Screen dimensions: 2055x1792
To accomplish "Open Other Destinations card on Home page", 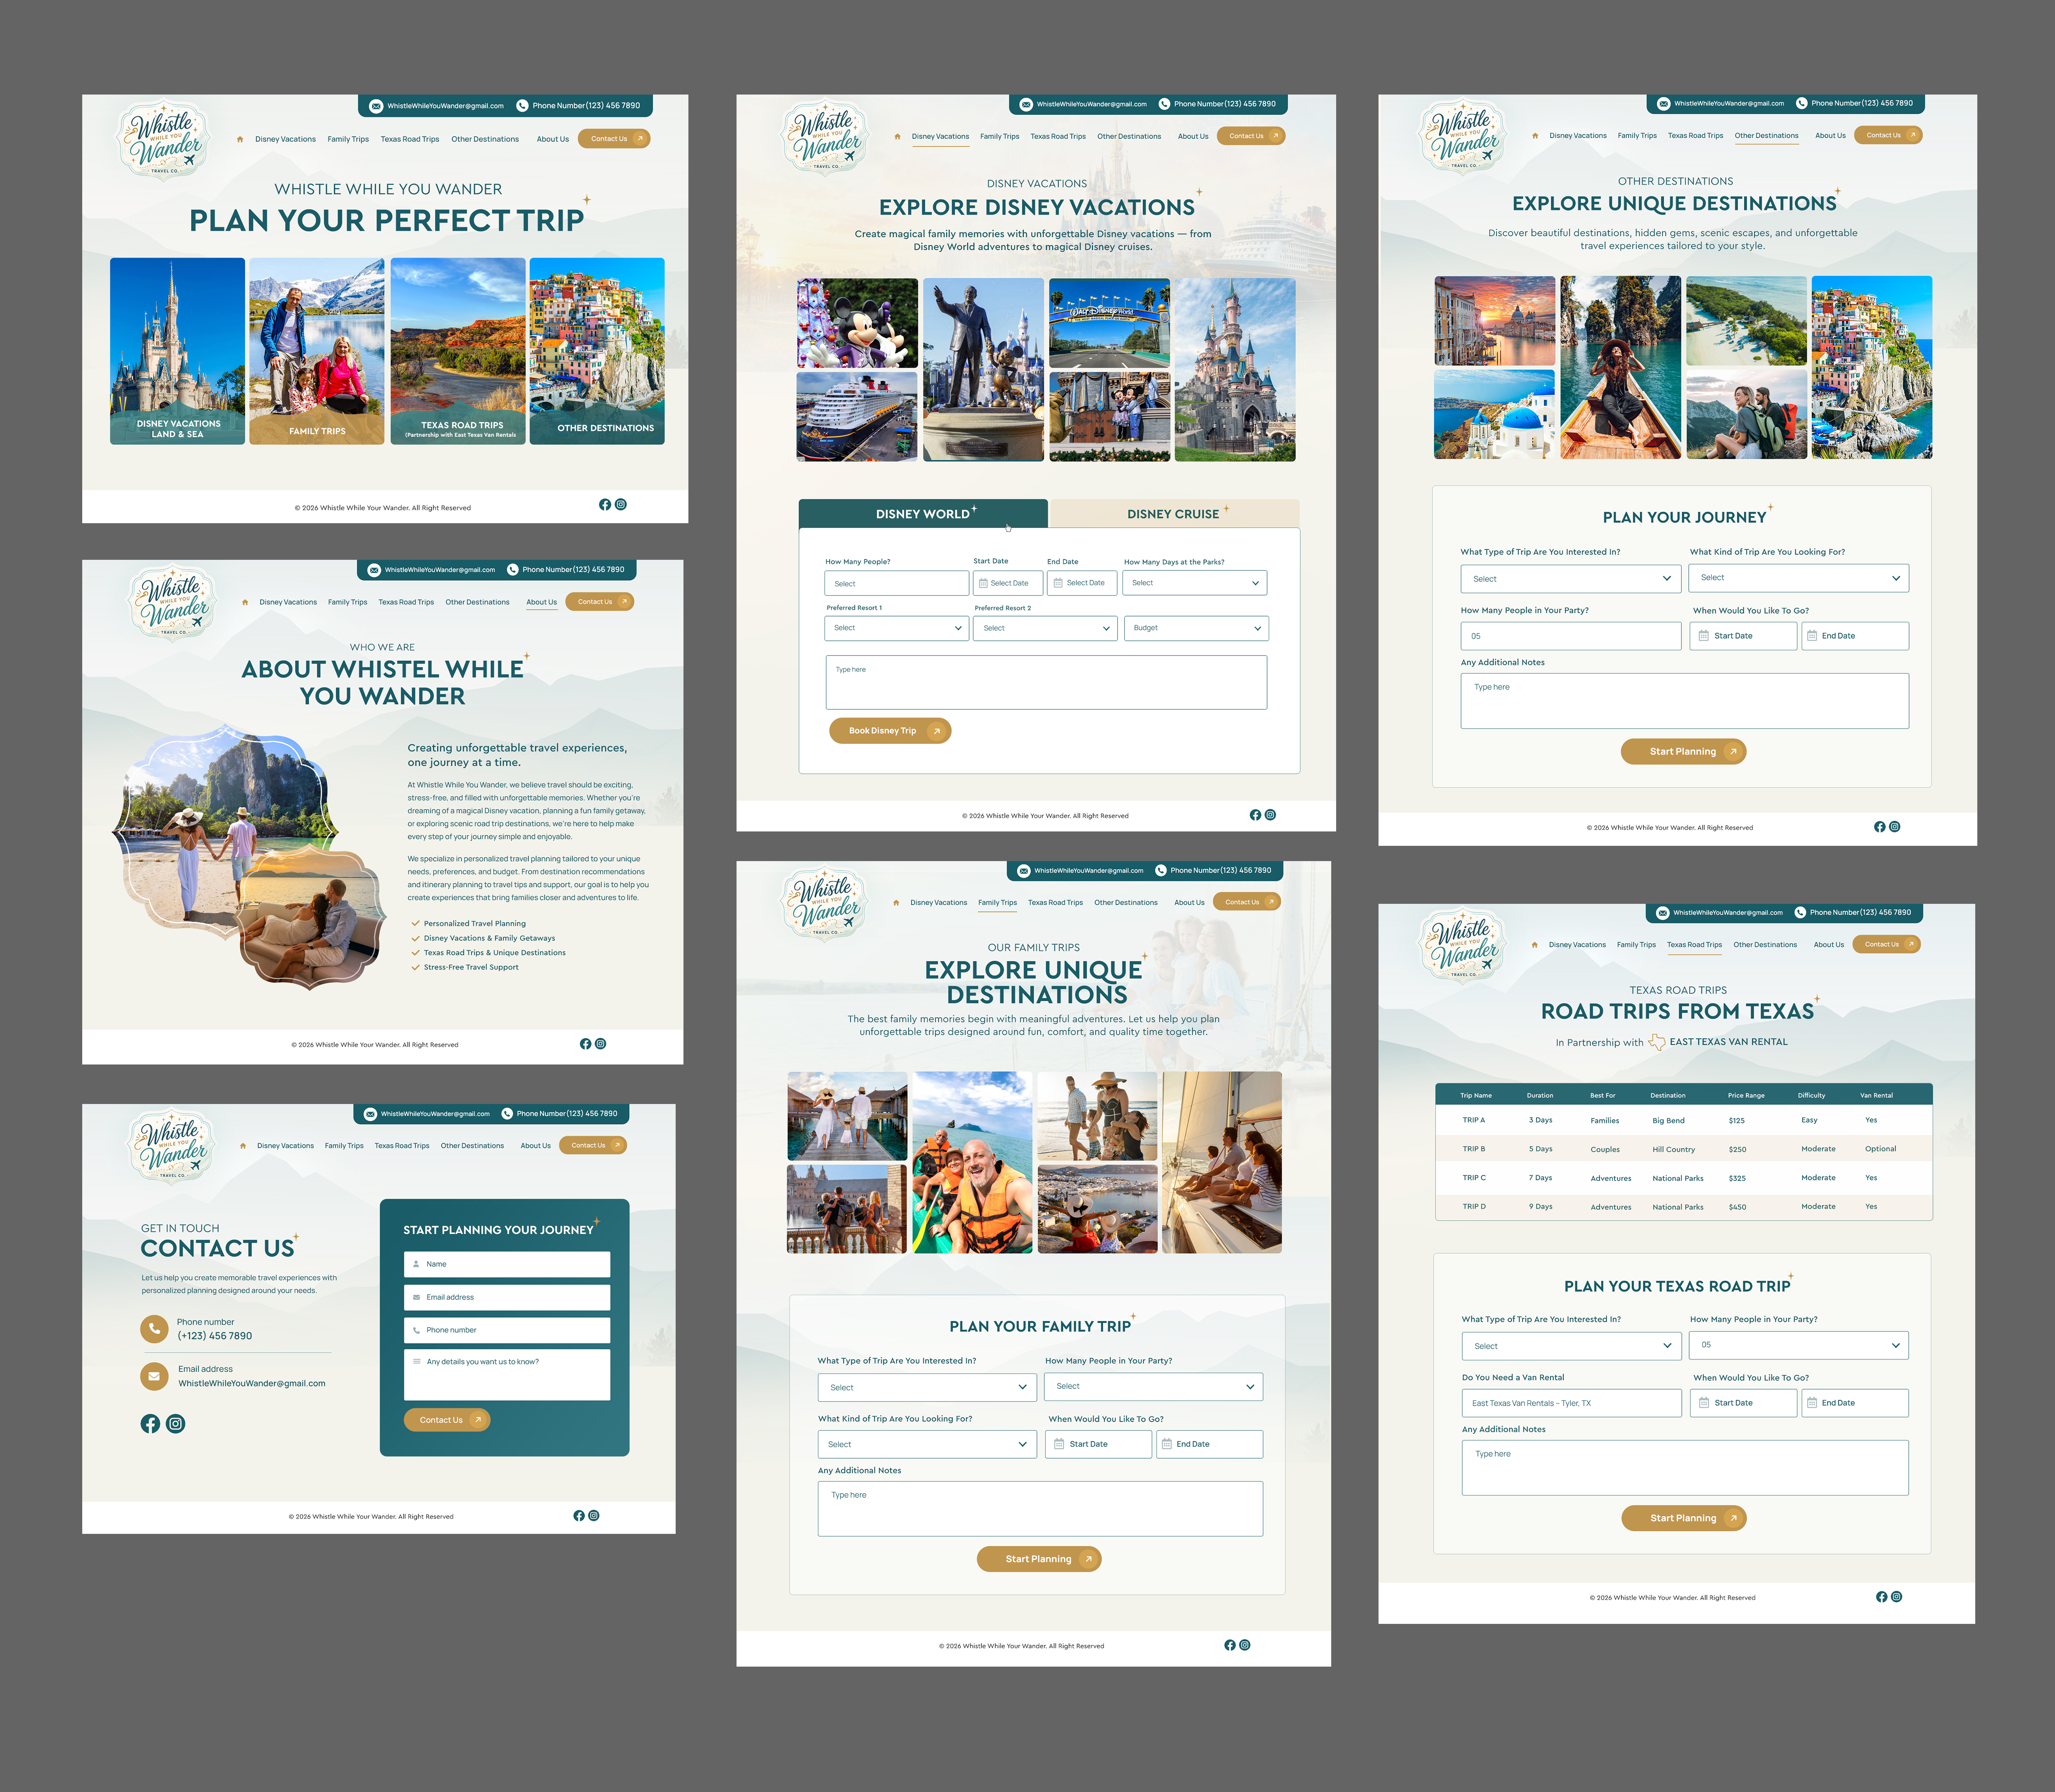I will click(597, 351).
